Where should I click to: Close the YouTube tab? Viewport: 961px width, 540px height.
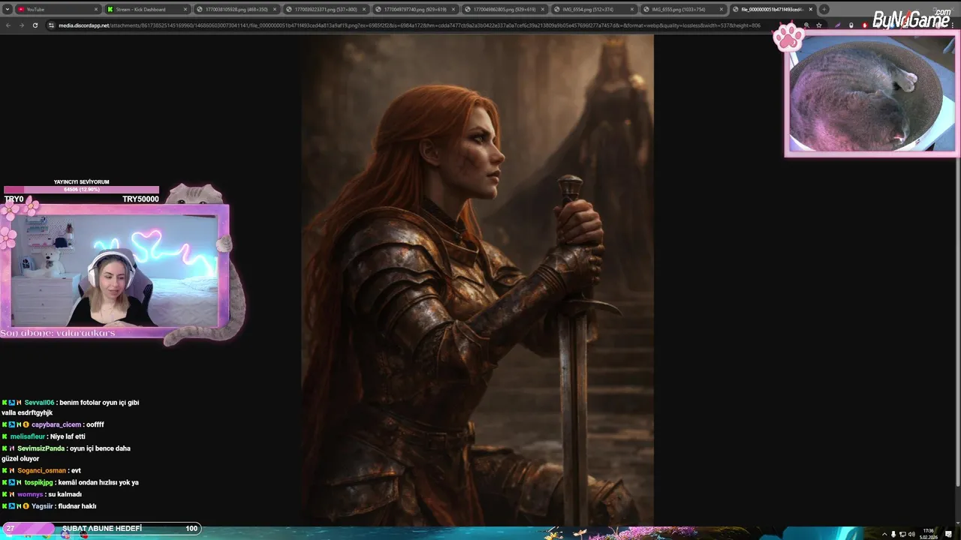pos(96,9)
